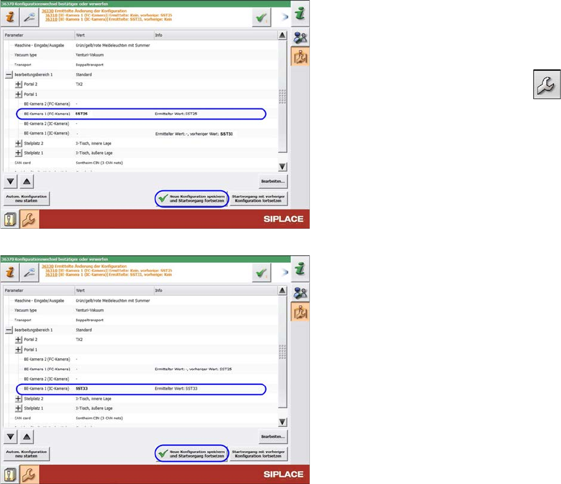This screenshot has height=484, width=561.
Task: Click magnifier icon in upper window
Action: (x=29, y=17)
